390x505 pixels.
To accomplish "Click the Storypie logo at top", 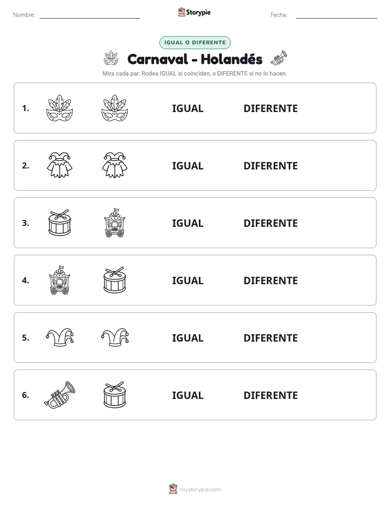I will pyautogui.click(x=194, y=12).
